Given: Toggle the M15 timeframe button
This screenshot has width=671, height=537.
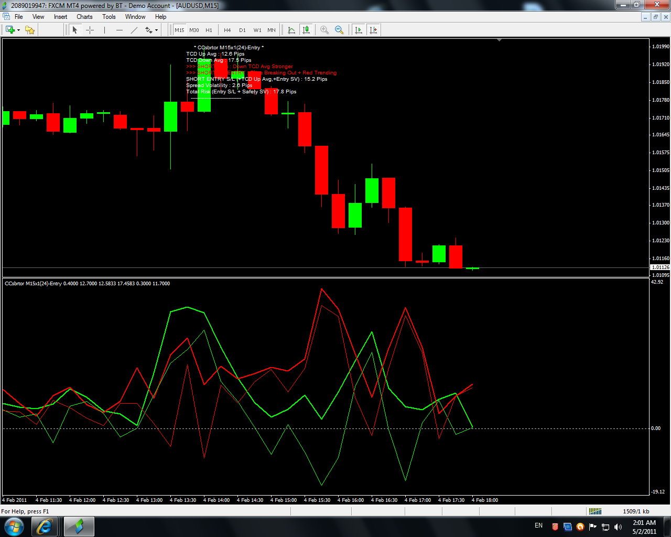Looking at the screenshot, I should pyautogui.click(x=179, y=30).
